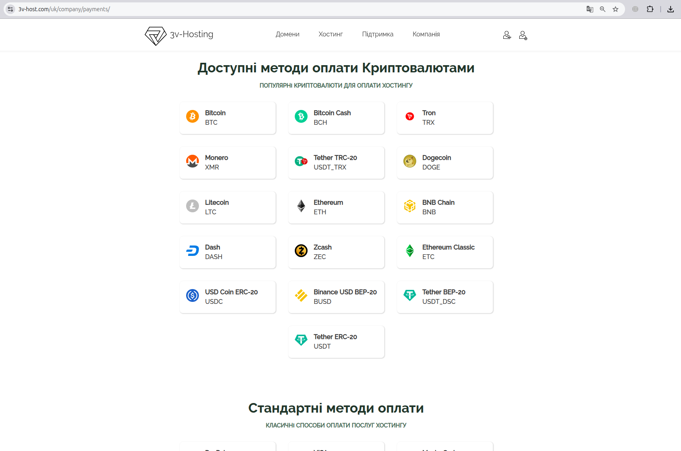This screenshot has width=681, height=451.
Task: Click the 3v-Hosting diamond logo
Action: coord(155,36)
